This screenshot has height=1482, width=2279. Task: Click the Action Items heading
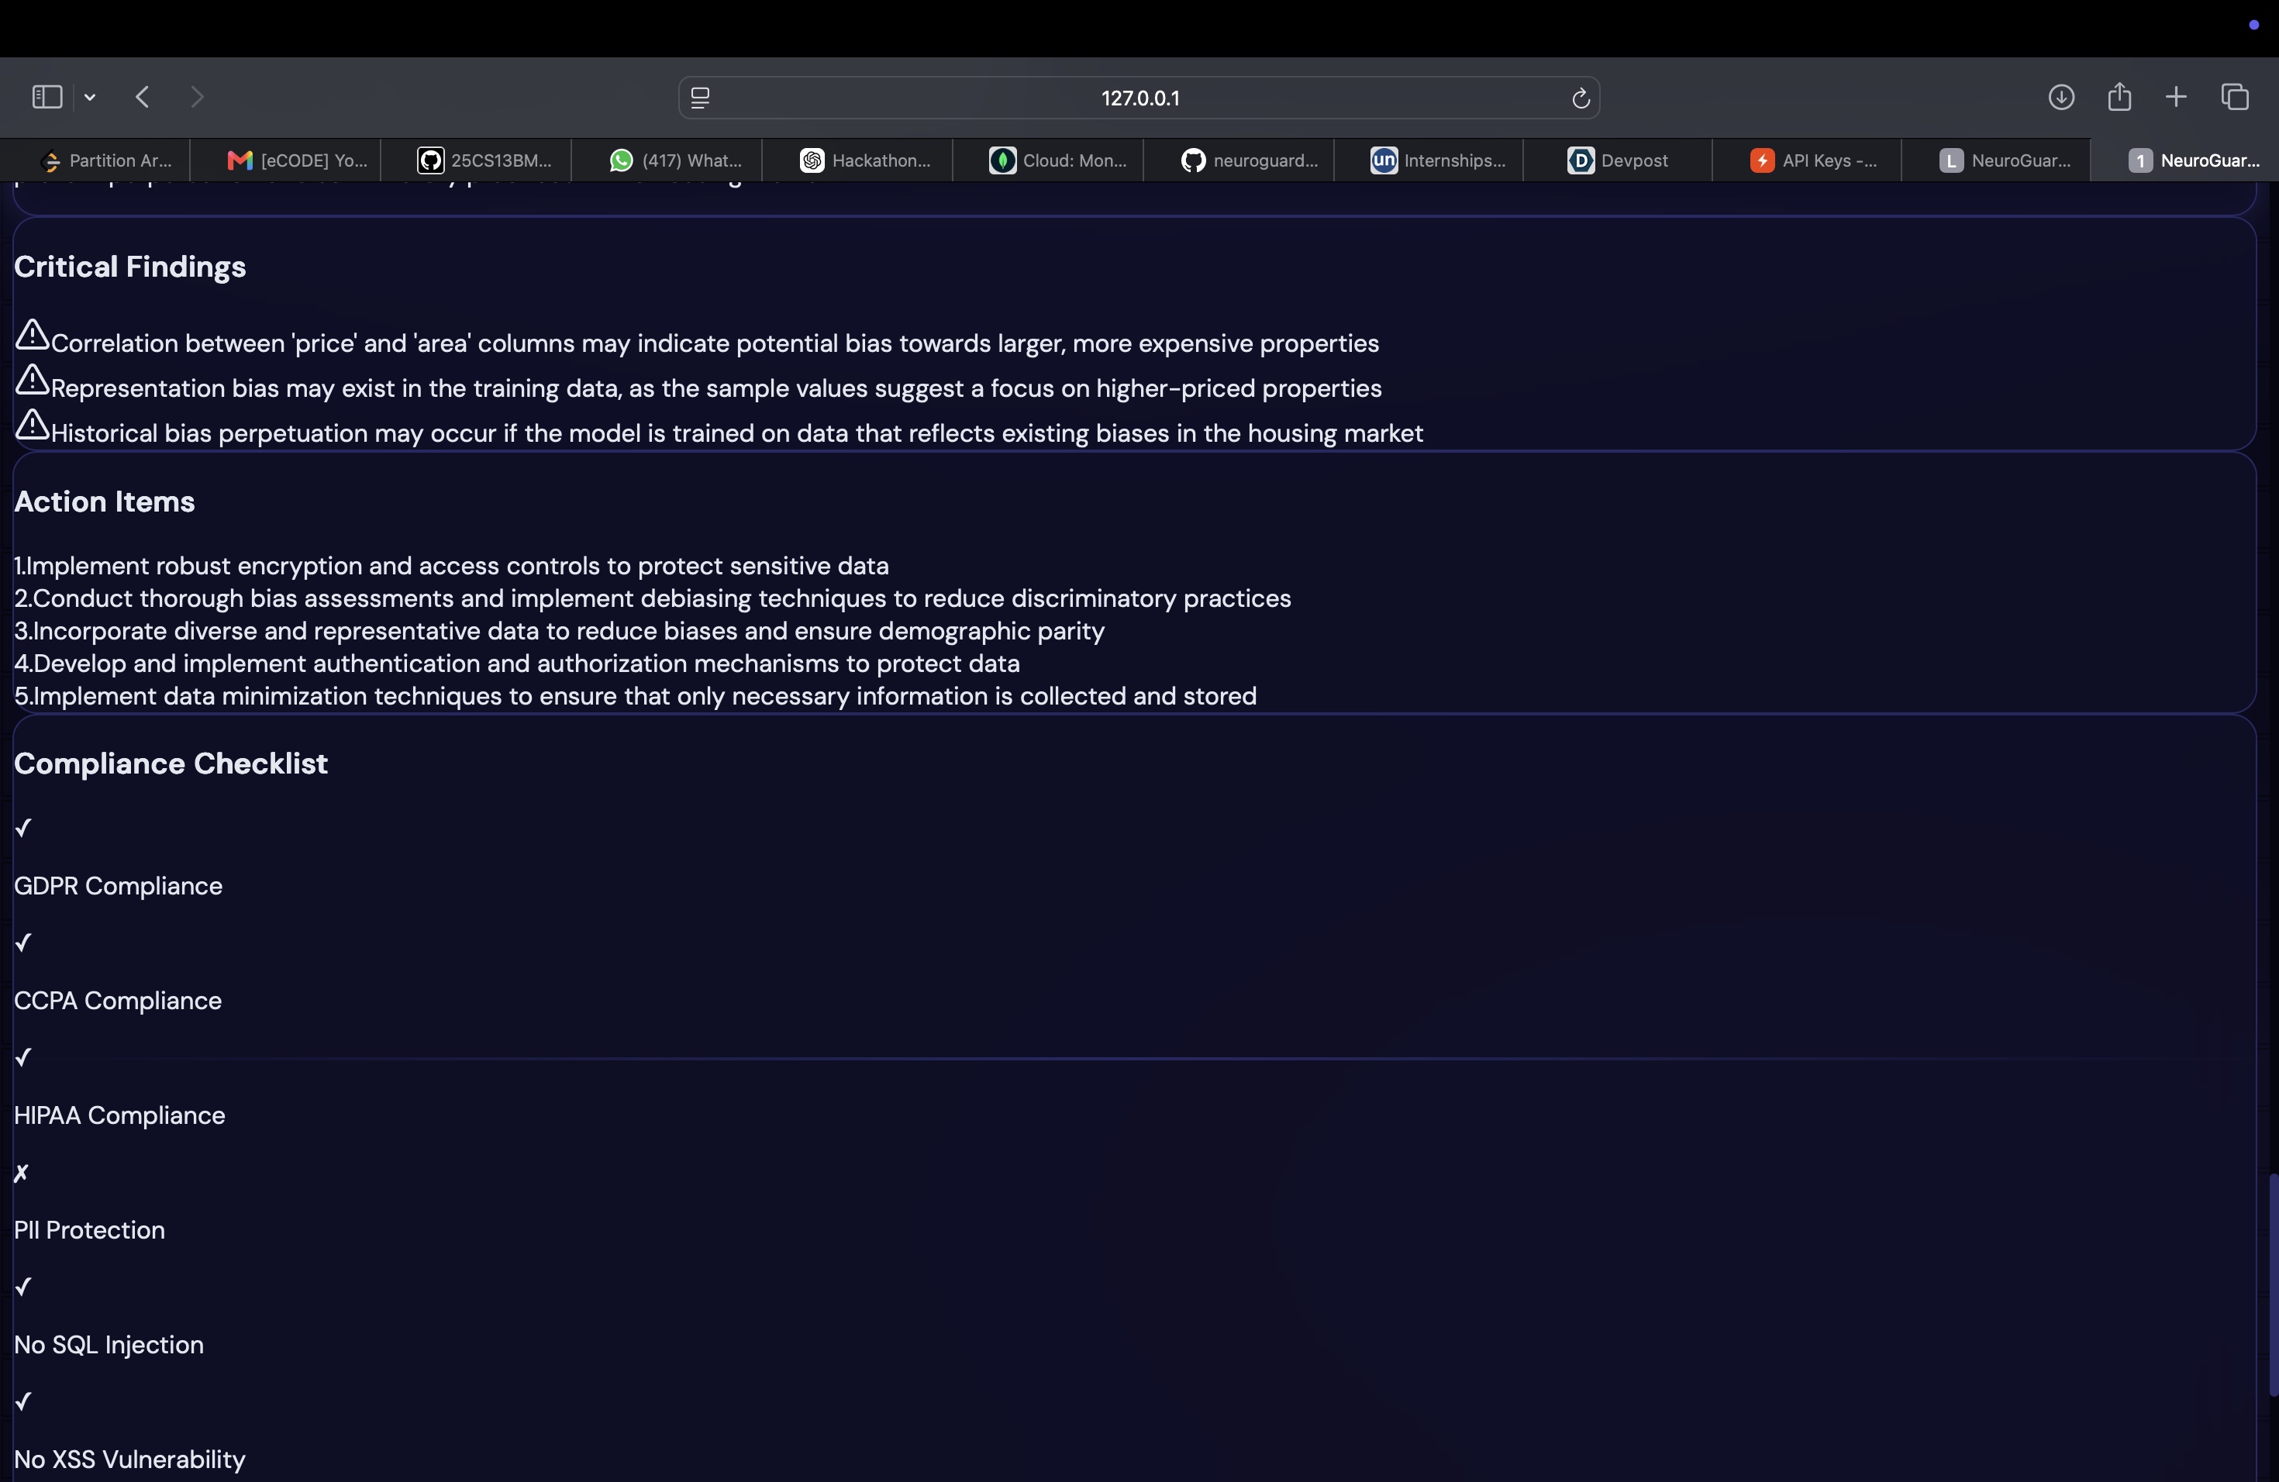point(105,502)
